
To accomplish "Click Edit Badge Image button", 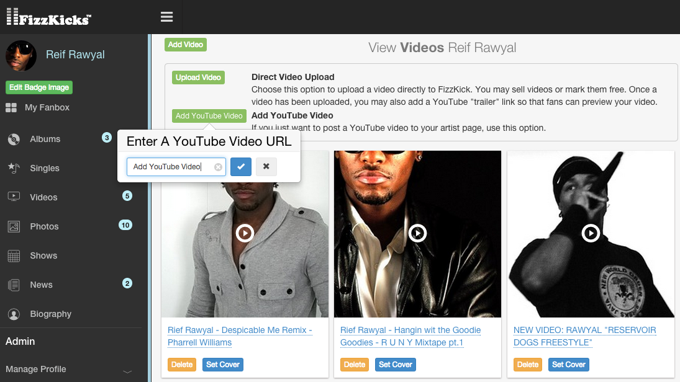I will (x=39, y=87).
